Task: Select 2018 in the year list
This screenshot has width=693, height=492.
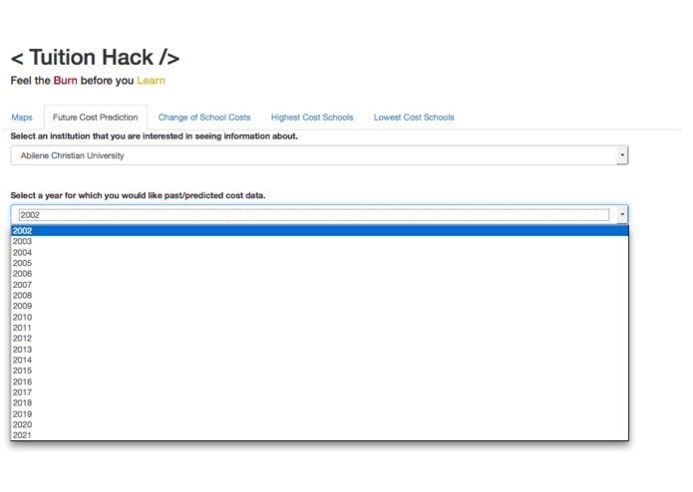Action: coord(319,403)
